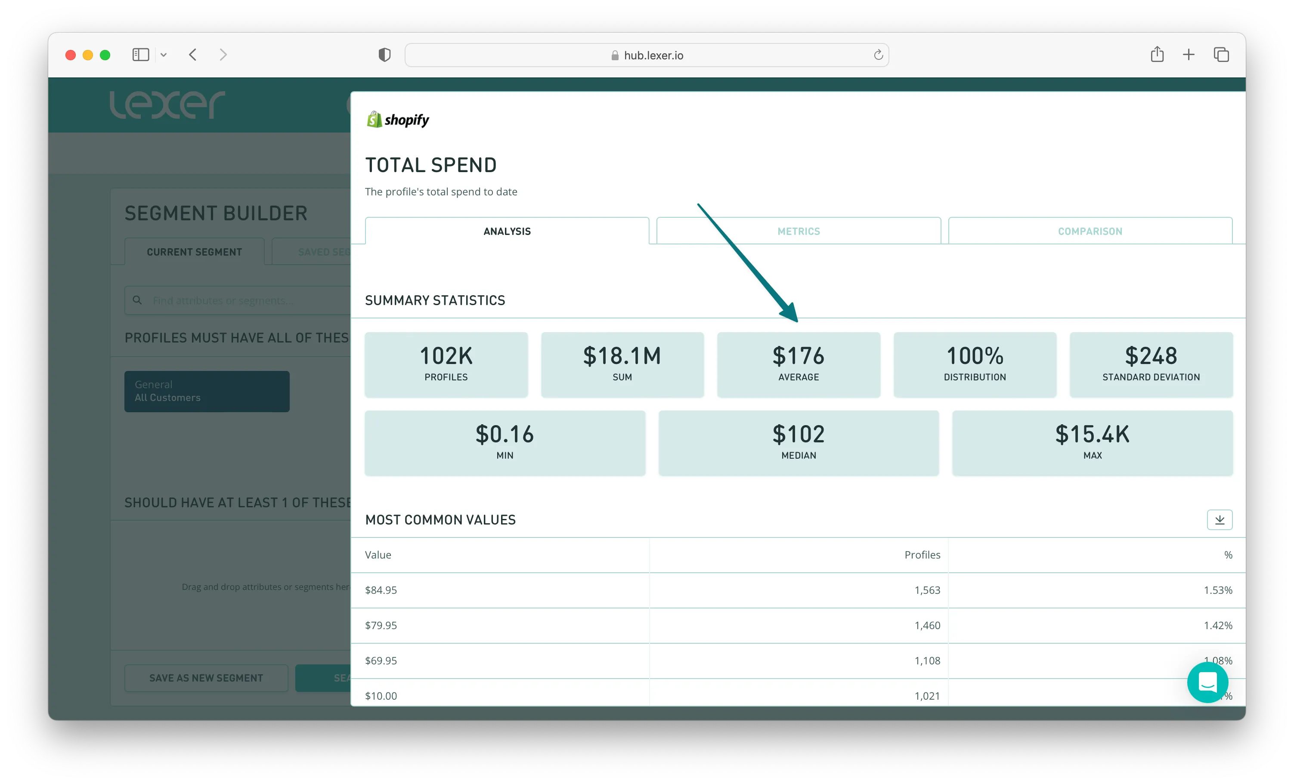Viewport: 1294px width, 784px height.
Task: Expand the sidebar options dropdown chevron
Action: pyautogui.click(x=164, y=55)
